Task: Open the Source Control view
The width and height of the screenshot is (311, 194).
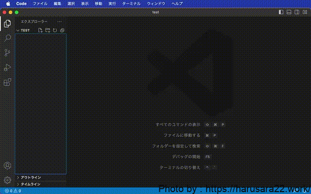Action: [7, 53]
